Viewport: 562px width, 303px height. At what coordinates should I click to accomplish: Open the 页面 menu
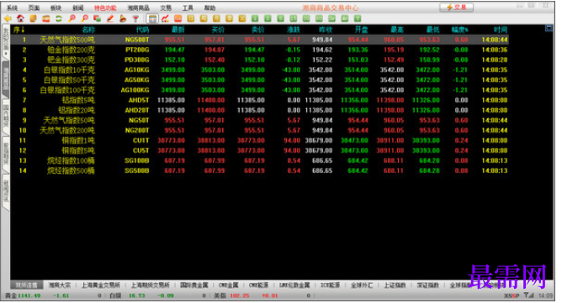34,8
